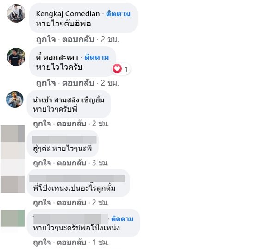
Task: Reply to the หายไวๆครับพี่ comment
Action: 71,124
